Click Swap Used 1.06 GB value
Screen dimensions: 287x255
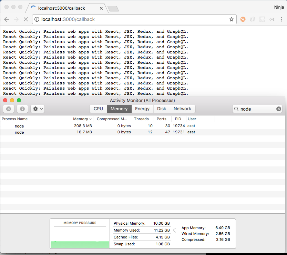tap(163, 244)
